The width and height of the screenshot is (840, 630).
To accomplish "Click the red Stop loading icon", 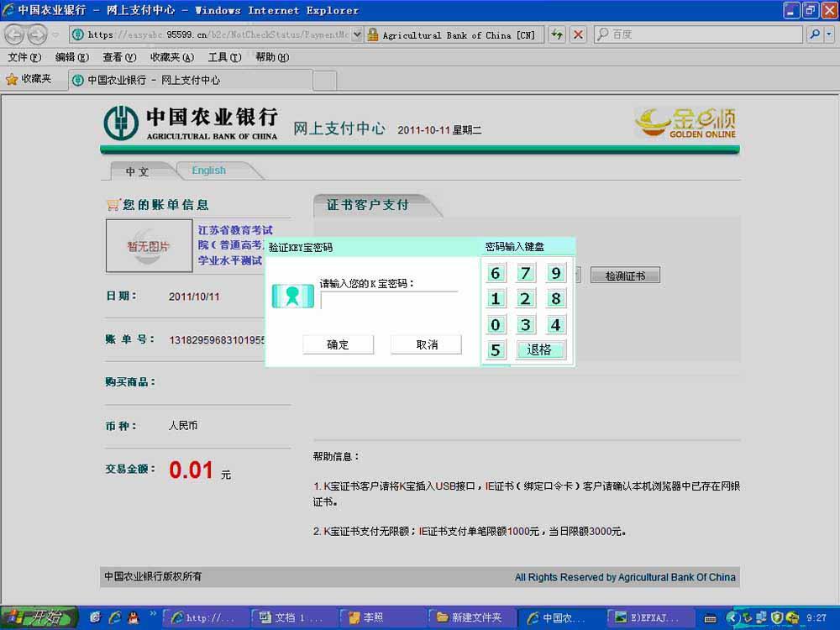I will pos(578,34).
